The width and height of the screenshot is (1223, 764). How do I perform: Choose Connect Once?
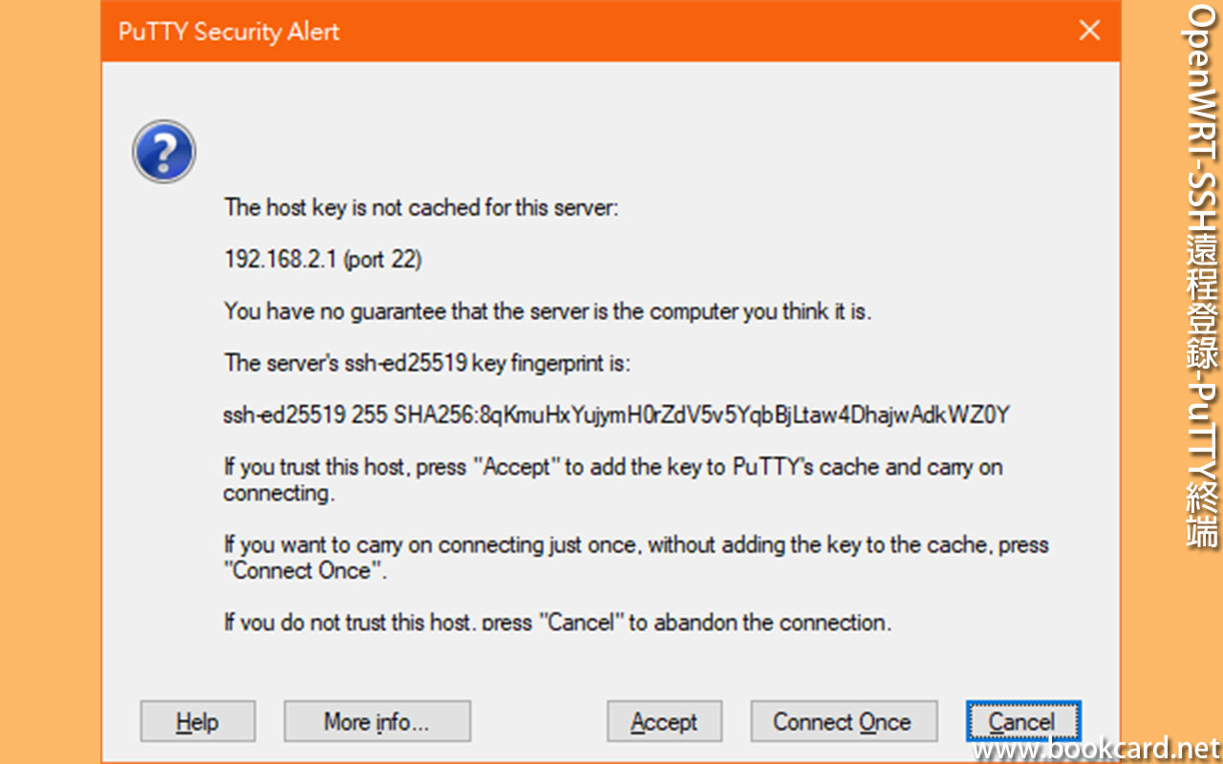tap(843, 722)
